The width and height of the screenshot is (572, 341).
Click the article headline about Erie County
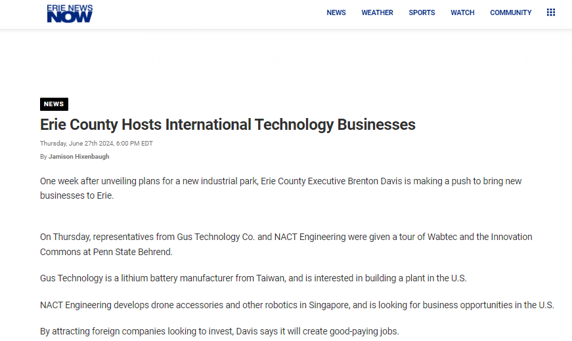[x=228, y=125]
